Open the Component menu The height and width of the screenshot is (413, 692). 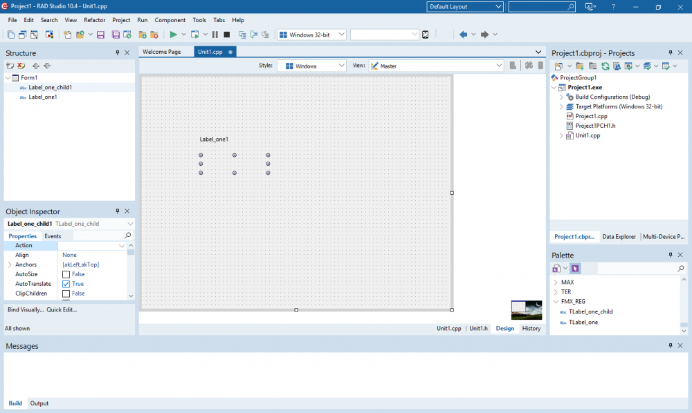pos(170,20)
